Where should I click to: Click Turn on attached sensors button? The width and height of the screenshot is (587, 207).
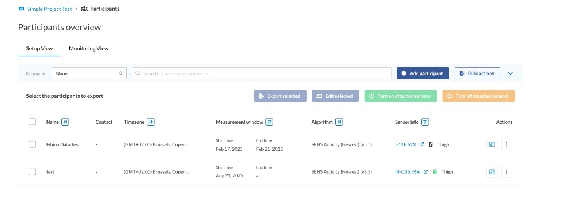tap(401, 96)
